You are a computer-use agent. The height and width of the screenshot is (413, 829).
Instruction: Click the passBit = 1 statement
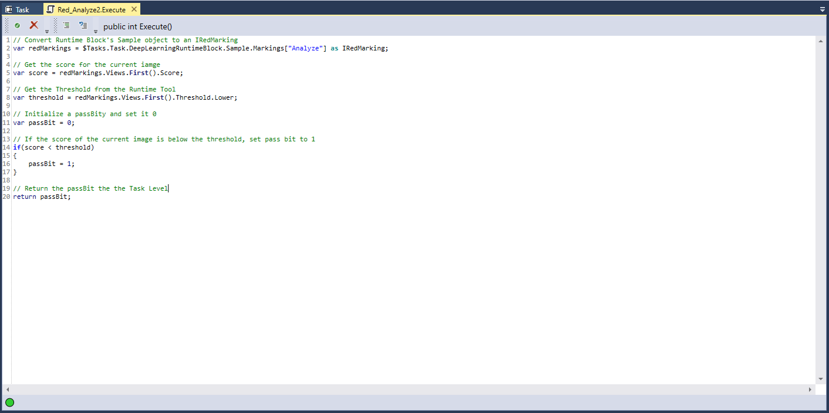(x=52, y=164)
